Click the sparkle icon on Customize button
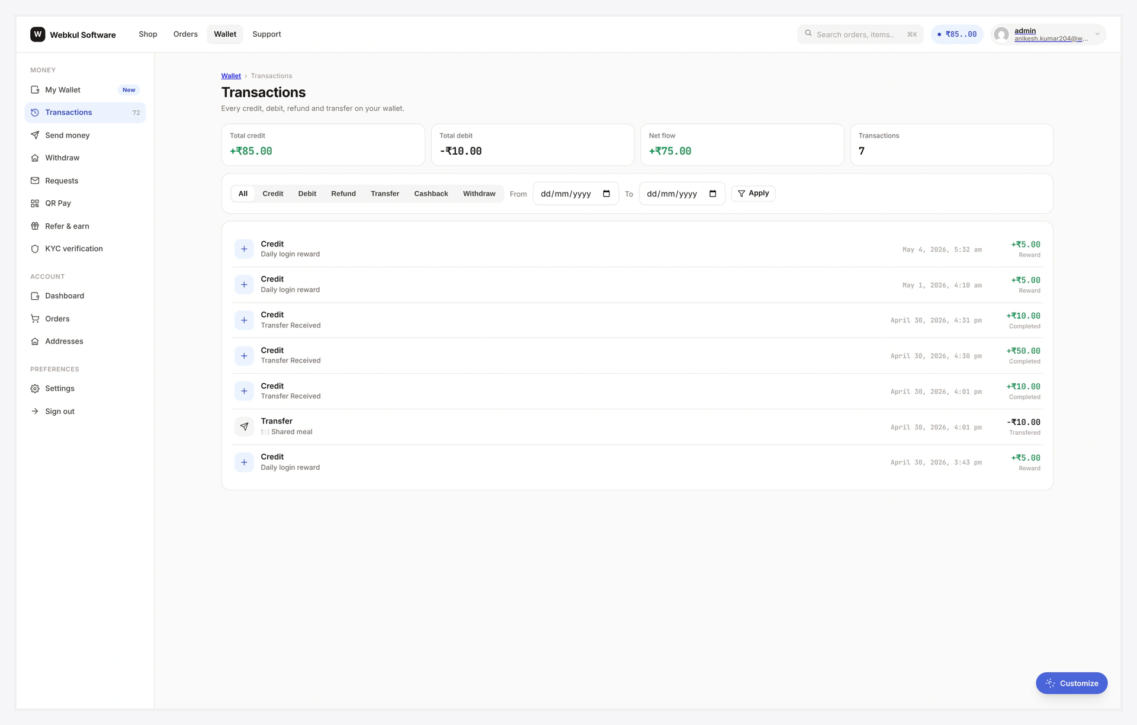Viewport: 1137px width, 725px height. point(1050,683)
